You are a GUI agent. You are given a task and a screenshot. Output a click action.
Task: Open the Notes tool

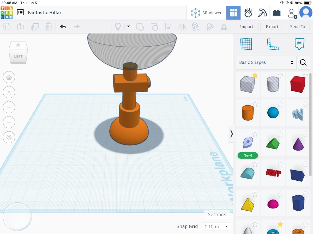point(299,44)
